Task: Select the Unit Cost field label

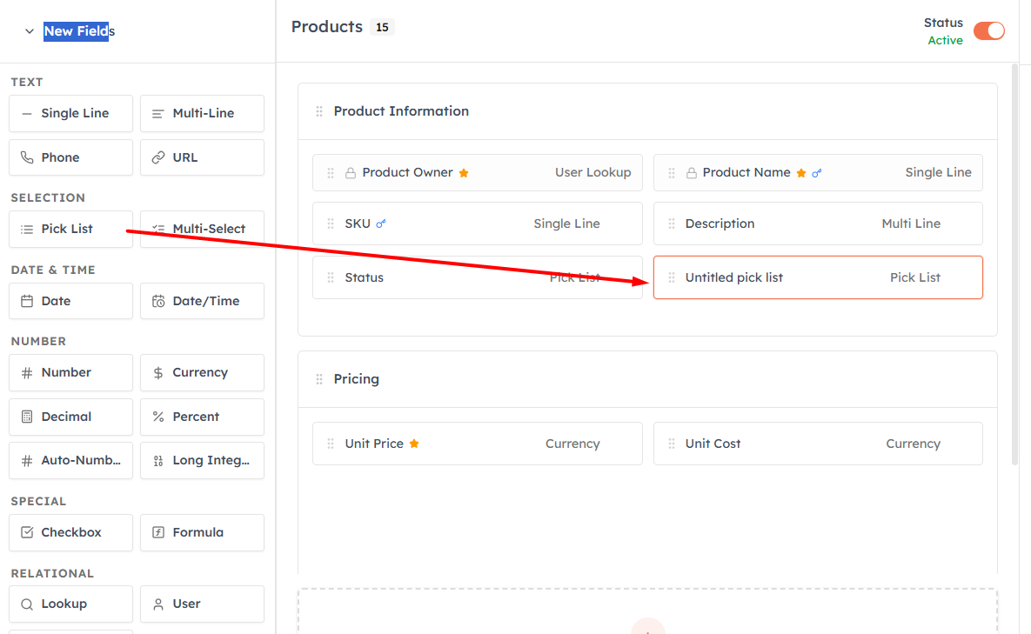Action: pyautogui.click(x=713, y=444)
